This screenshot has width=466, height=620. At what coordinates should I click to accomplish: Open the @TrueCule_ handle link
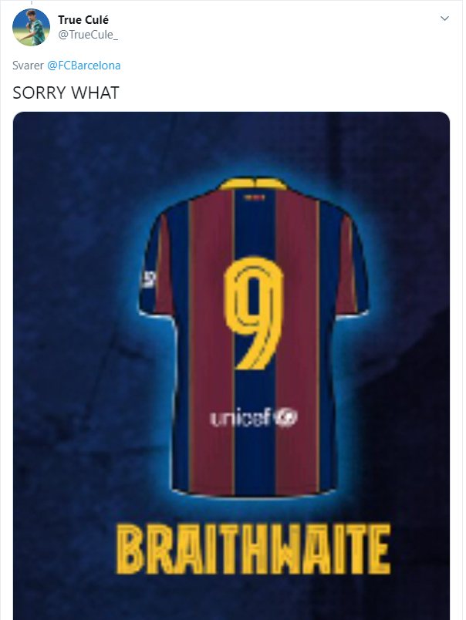pyautogui.click(x=88, y=35)
